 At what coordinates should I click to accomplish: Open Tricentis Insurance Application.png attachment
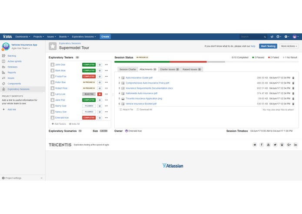point(144,99)
